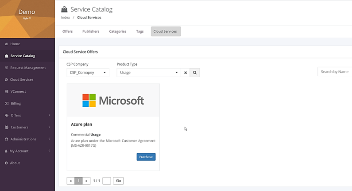The image size is (352, 191).
Task: Click the About info icon
Action: (6, 163)
